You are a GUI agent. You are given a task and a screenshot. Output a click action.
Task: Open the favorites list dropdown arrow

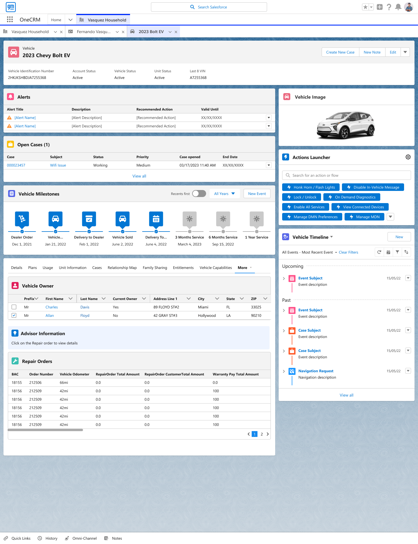pyautogui.click(x=371, y=7)
